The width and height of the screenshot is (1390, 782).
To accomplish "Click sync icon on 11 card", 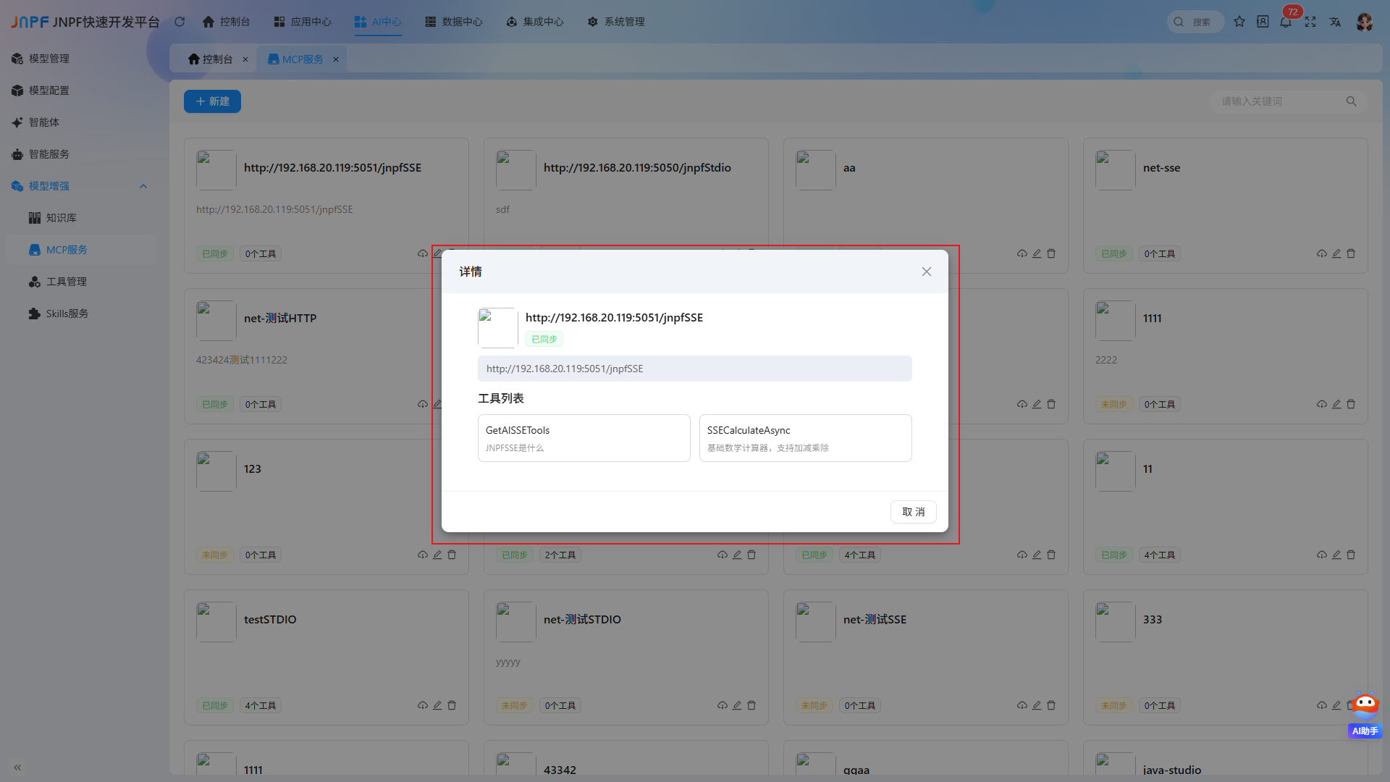I will [x=1322, y=555].
